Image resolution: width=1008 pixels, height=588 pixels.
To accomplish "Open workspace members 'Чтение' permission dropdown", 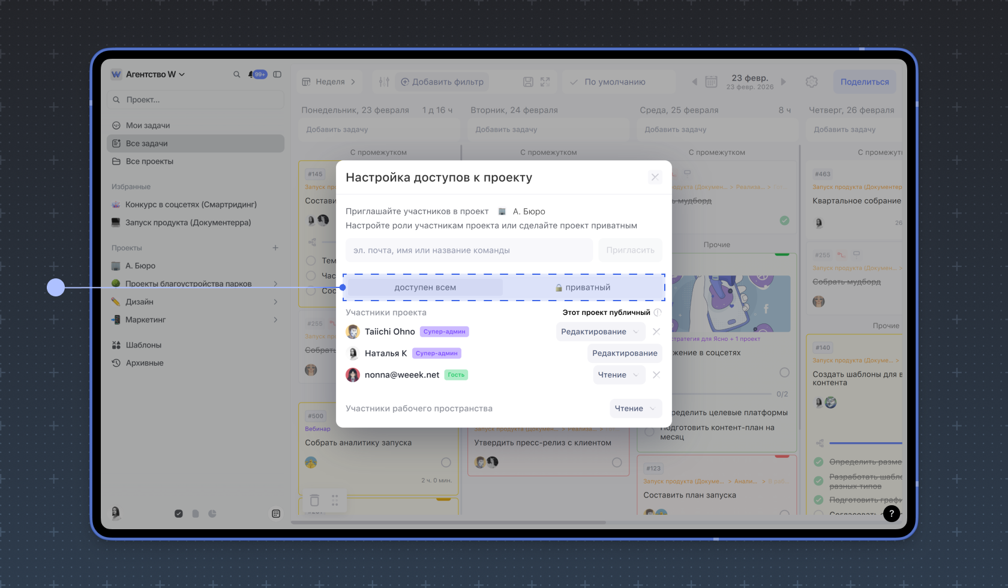I will 635,409.
